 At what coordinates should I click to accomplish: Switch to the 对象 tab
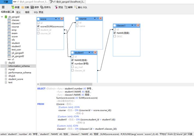coord(6,2)
